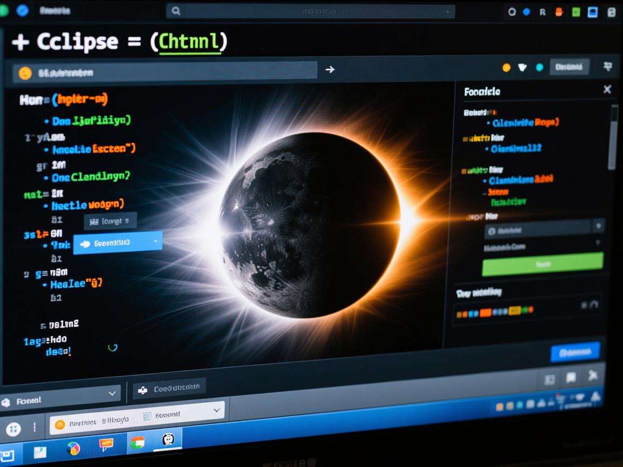Click the arrow icon beside the search field

coord(330,70)
